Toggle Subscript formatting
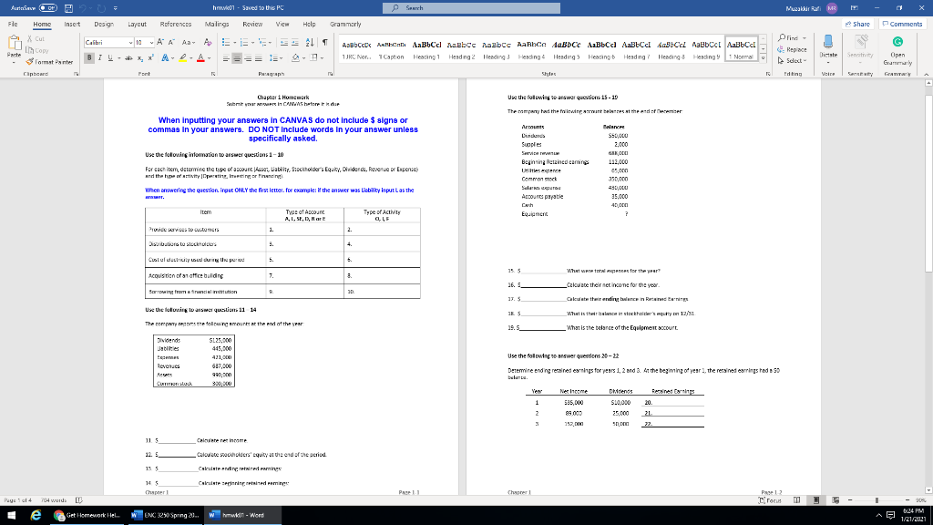This screenshot has height=525, width=933. 139,57
